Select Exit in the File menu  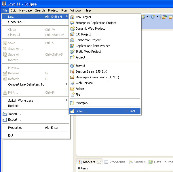[x=35, y=135]
